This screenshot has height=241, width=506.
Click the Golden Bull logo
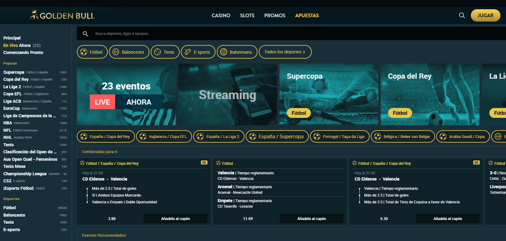(x=62, y=15)
